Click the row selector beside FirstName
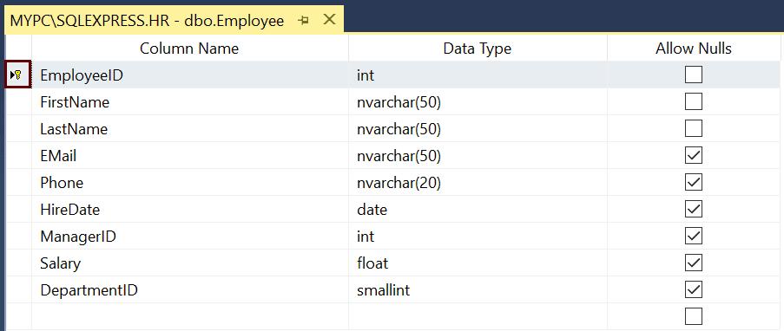The height and width of the screenshot is (331, 784). point(18,102)
